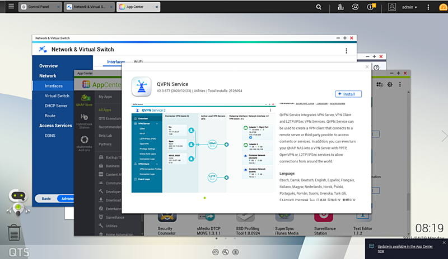This screenshot has width=448, height=259.
Task: Open Surveillance Station app
Action: [x=325, y=224]
